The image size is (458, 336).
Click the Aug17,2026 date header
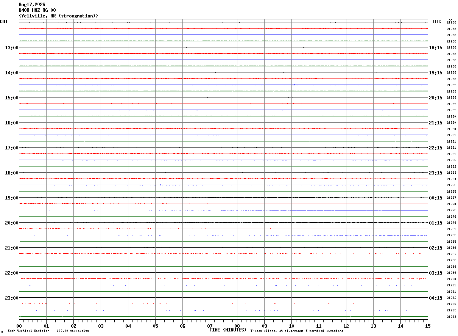pos(32,5)
